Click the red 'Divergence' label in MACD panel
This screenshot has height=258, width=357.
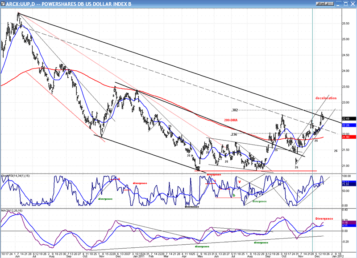click(x=324, y=218)
